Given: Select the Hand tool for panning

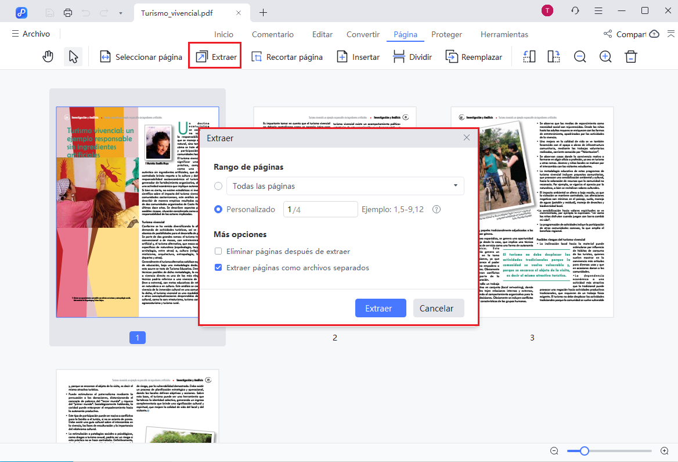Looking at the screenshot, I should pyautogui.click(x=48, y=56).
